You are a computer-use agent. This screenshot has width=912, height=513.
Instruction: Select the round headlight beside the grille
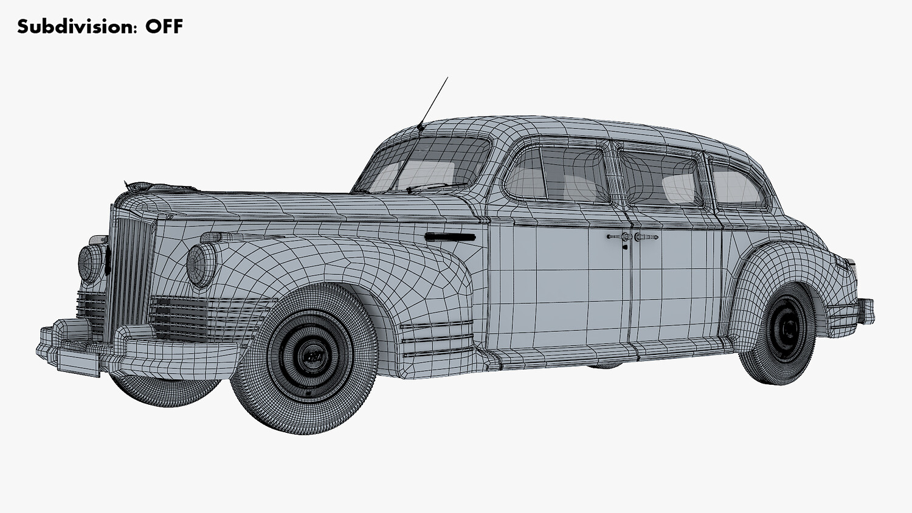pyautogui.click(x=201, y=265)
